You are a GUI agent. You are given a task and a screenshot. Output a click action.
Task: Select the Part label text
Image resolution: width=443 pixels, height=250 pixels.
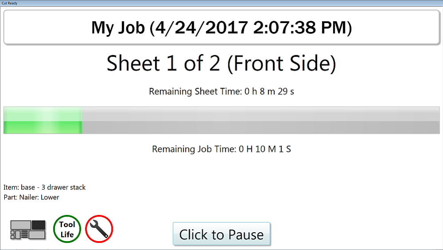pos(10,197)
